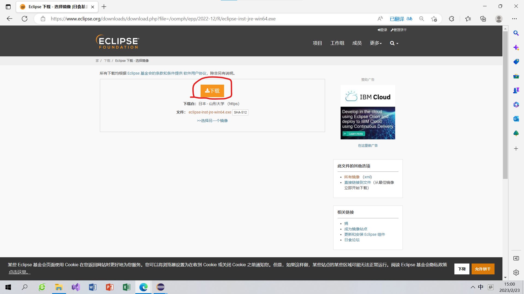Open Eclipse IDE from the taskbar
Viewport: 524px width, 294px height.
pyautogui.click(x=160, y=287)
